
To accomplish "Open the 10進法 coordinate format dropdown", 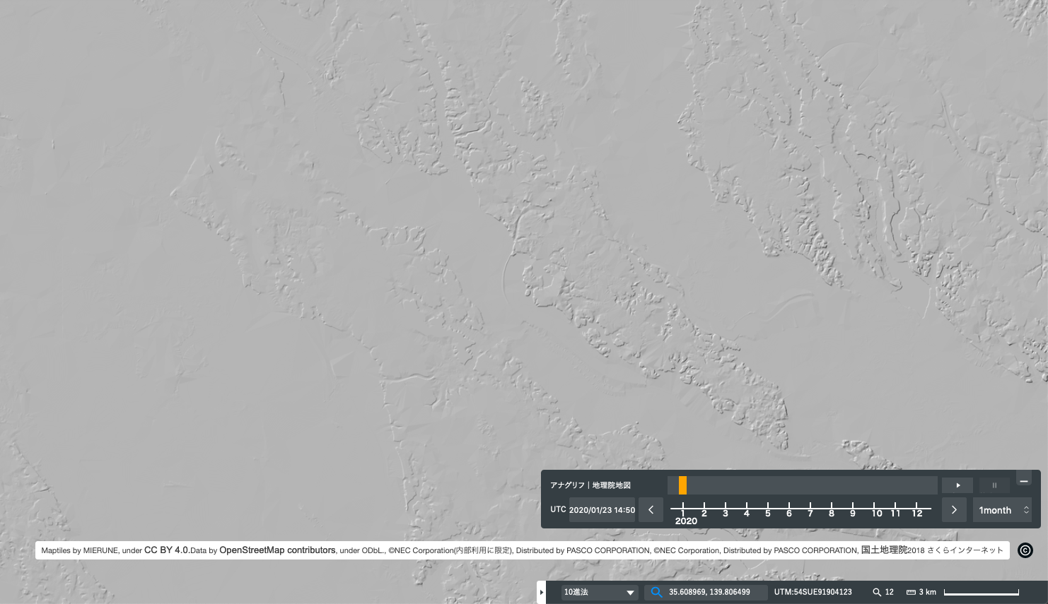I will click(600, 592).
